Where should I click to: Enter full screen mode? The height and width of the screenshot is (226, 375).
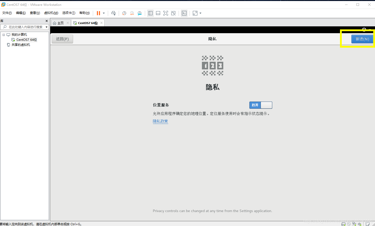[x=166, y=13]
